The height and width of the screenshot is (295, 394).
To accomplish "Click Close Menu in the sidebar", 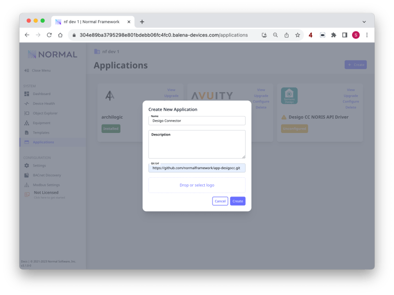I will pos(37,70).
